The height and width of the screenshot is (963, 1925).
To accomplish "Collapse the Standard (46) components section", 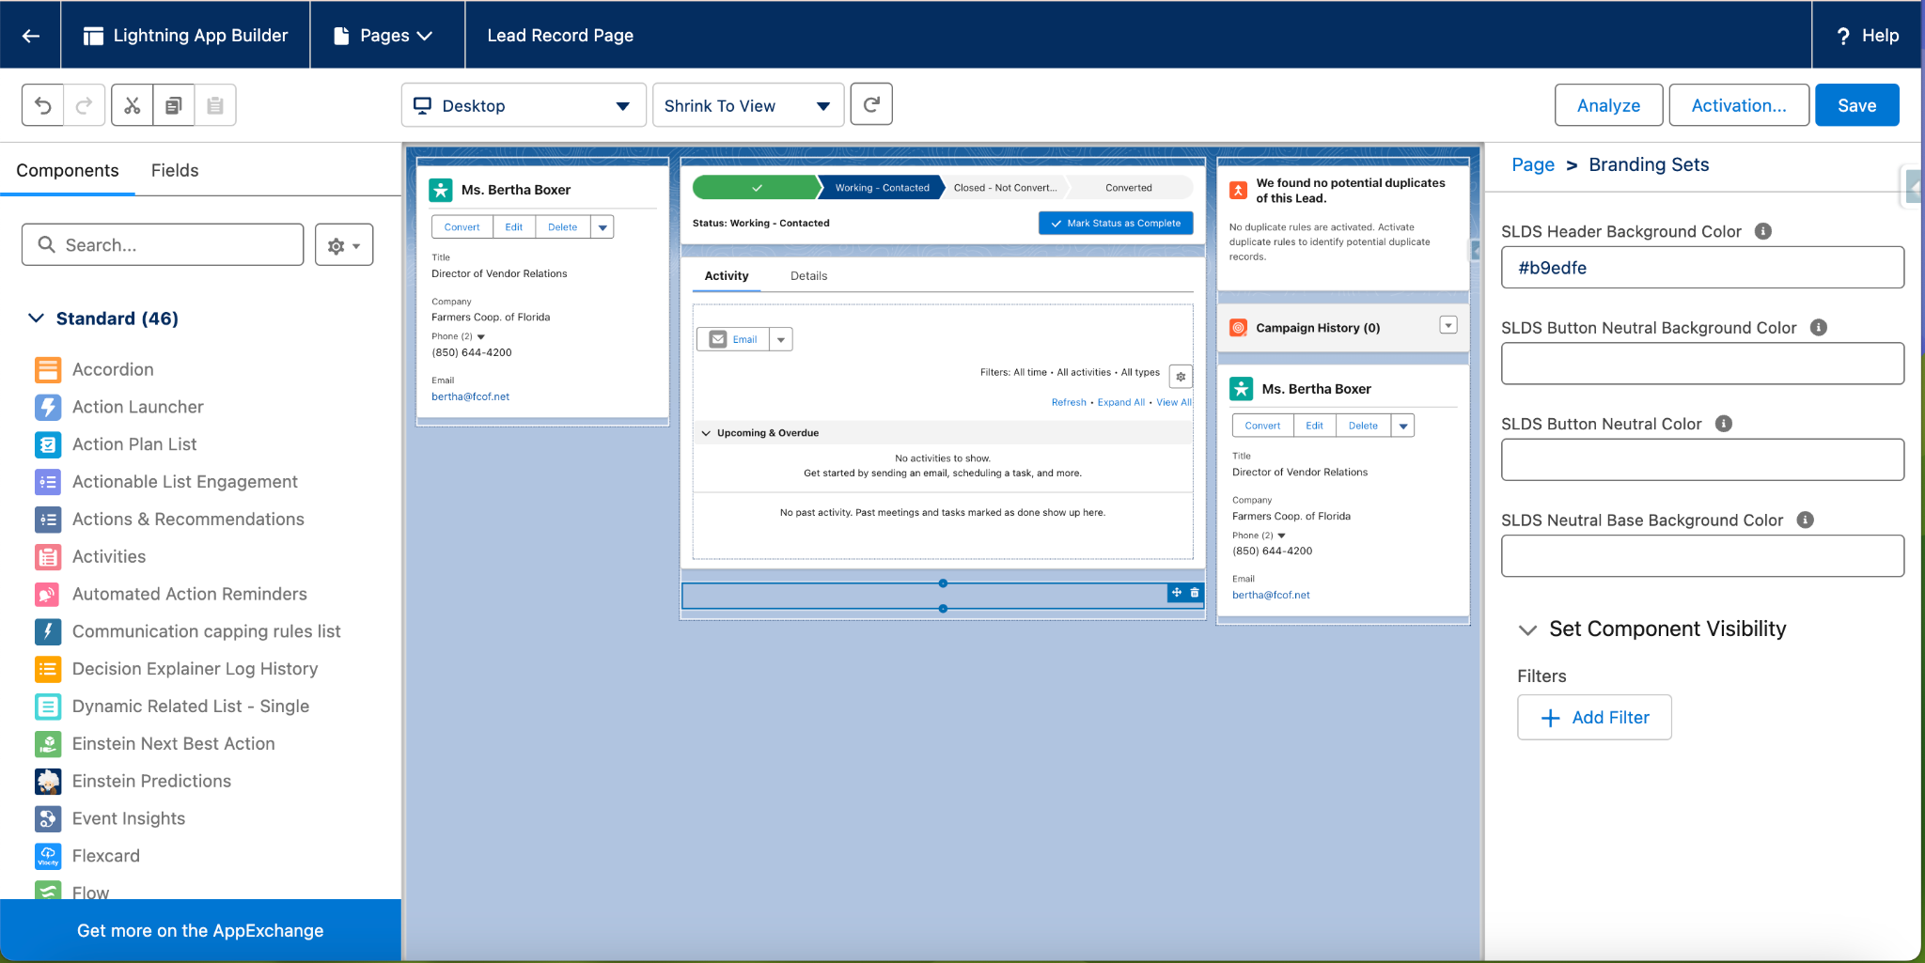I will [x=37, y=318].
